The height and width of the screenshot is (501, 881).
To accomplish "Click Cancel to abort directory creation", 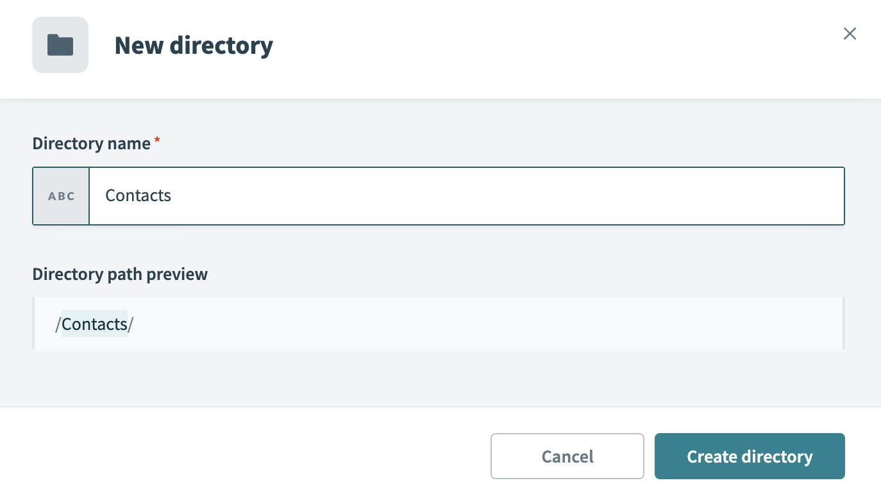I will 567,456.
